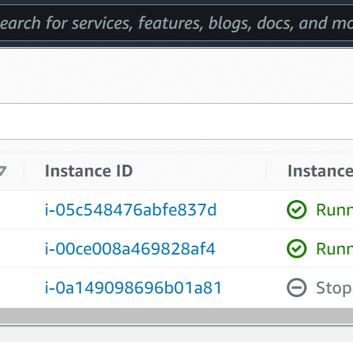
Task: Open instance i-0a149098696b01a81
Action: (133, 288)
